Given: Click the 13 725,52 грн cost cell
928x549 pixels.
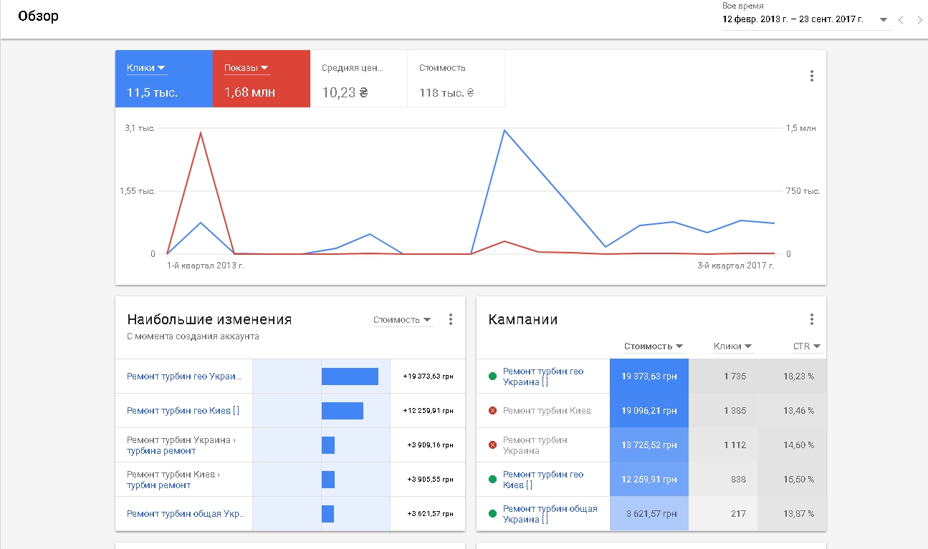Looking at the screenshot, I should [x=649, y=445].
